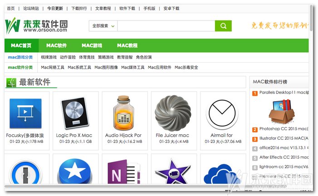Open the File Juicer mac title link
The image size is (318, 196).
click(x=172, y=135)
